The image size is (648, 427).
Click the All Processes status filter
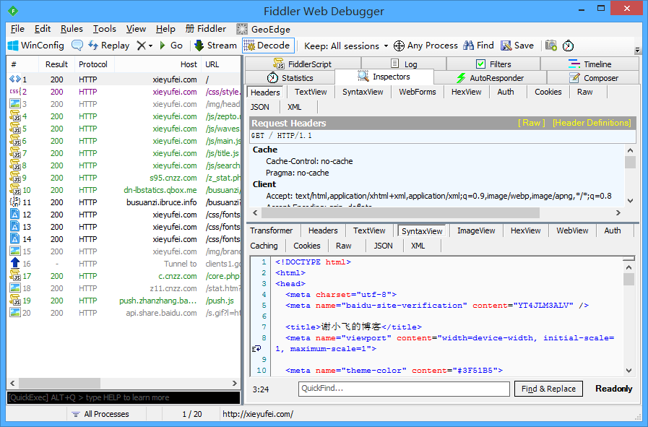point(100,414)
